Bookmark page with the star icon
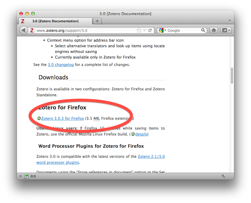This screenshot has height=203, width=251. point(139,30)
